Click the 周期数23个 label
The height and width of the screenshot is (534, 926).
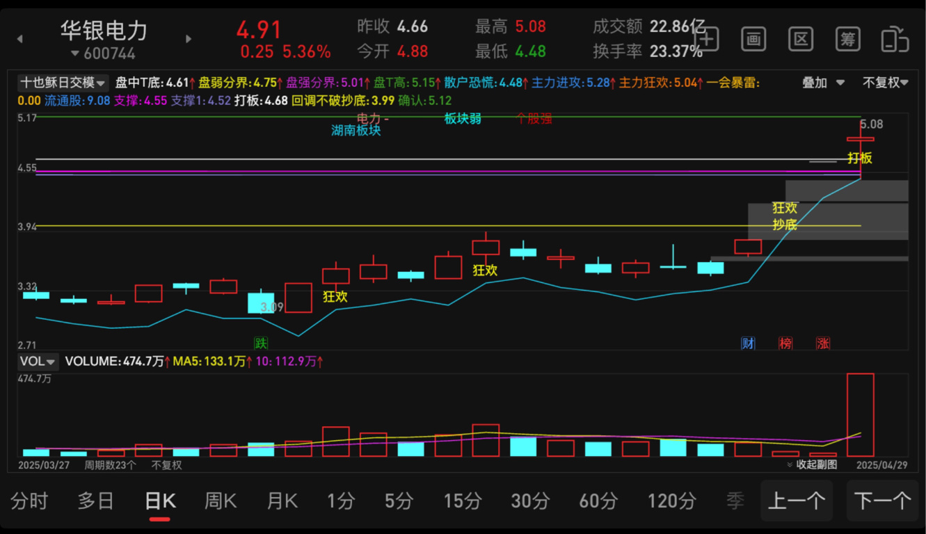[x=111, y=464]
